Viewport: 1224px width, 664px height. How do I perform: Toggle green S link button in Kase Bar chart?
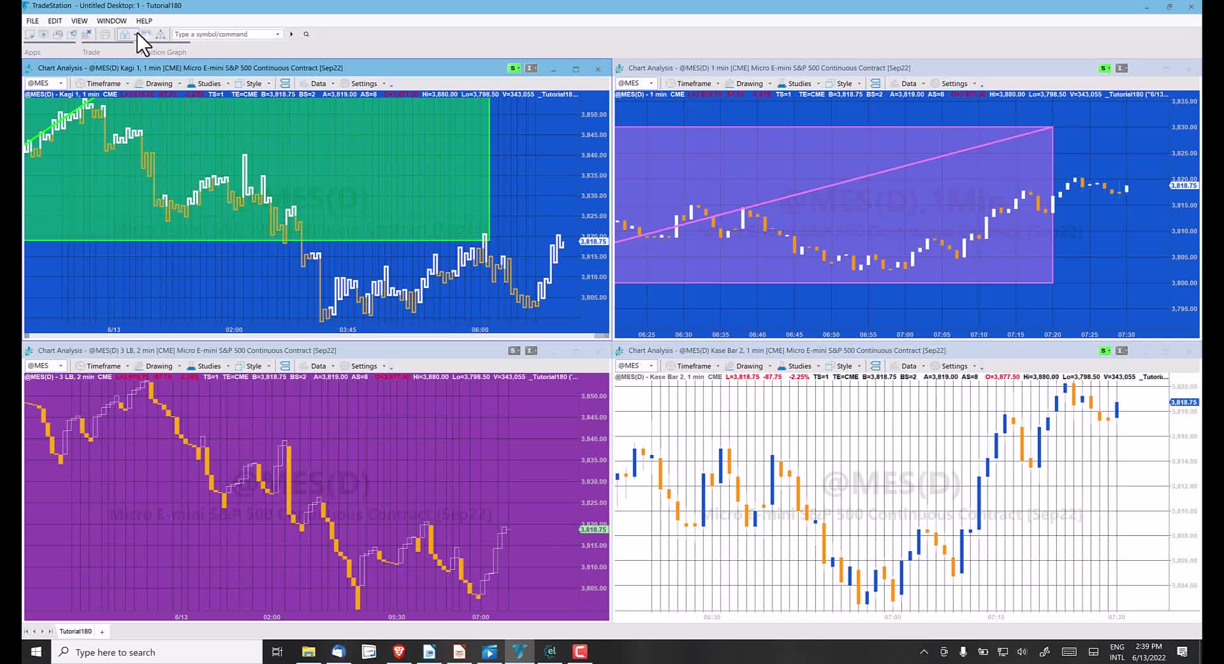click(x=1104, y=350)
